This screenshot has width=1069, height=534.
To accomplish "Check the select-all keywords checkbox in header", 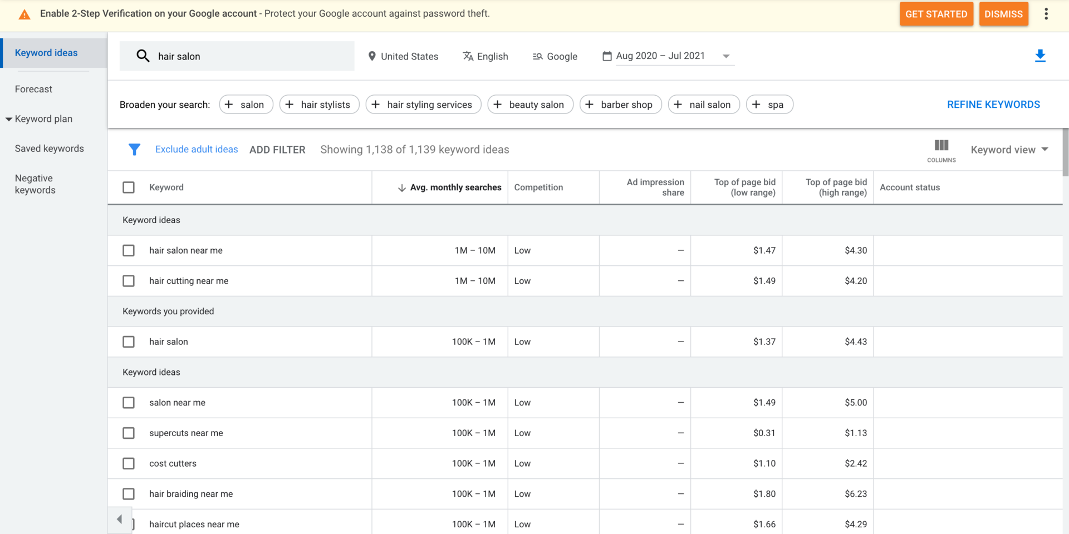I will (129, 187).
